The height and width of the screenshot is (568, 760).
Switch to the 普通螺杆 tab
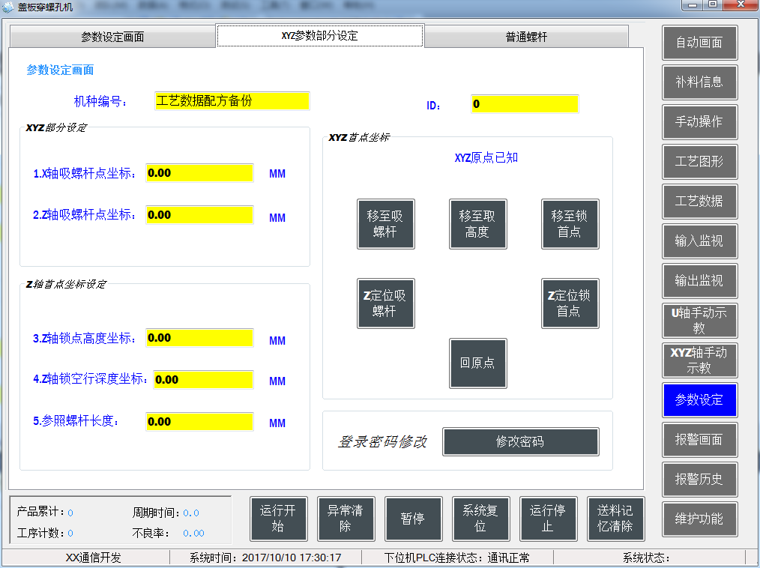point(525,35)
